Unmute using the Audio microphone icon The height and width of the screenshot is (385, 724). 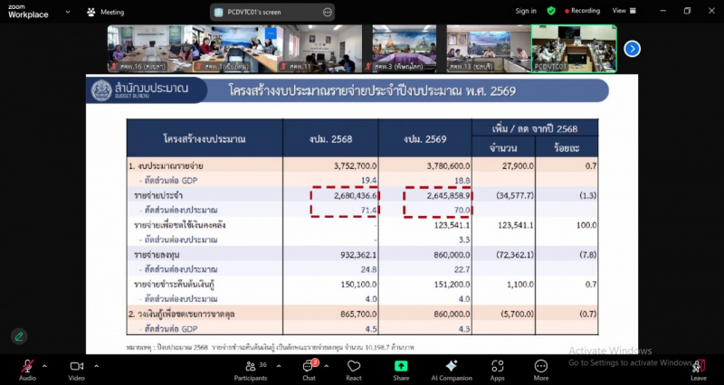point(28,367)
